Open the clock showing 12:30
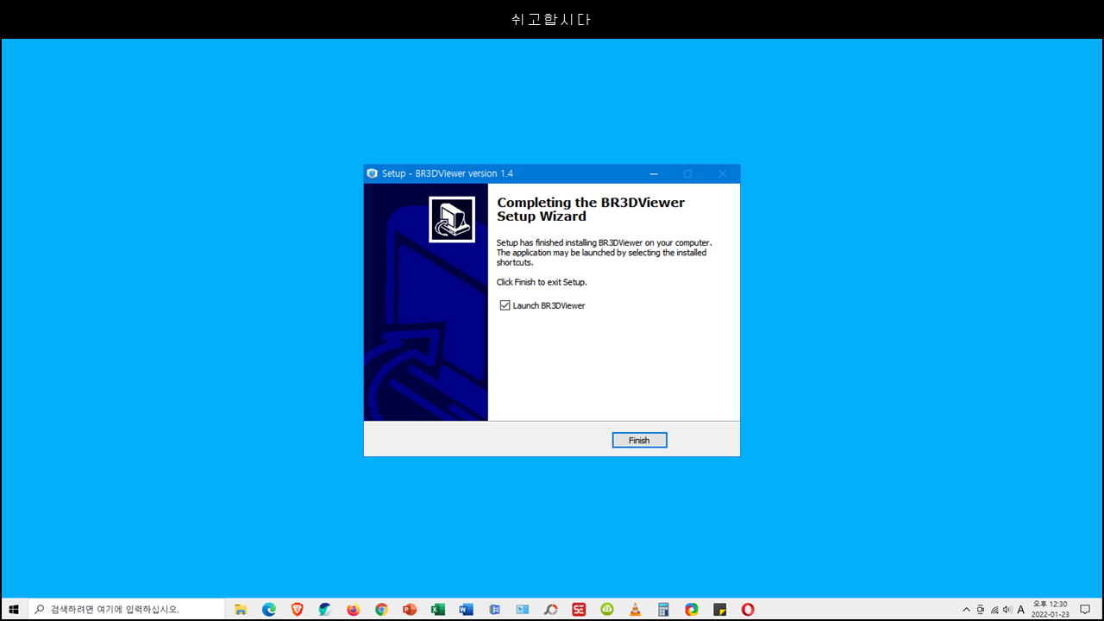1104x621 pixels. point(1051,609)
